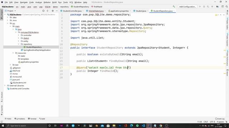Screen dimensions: 229x128
Task: Expand the .mvn folder
Action: click(8, 21)
